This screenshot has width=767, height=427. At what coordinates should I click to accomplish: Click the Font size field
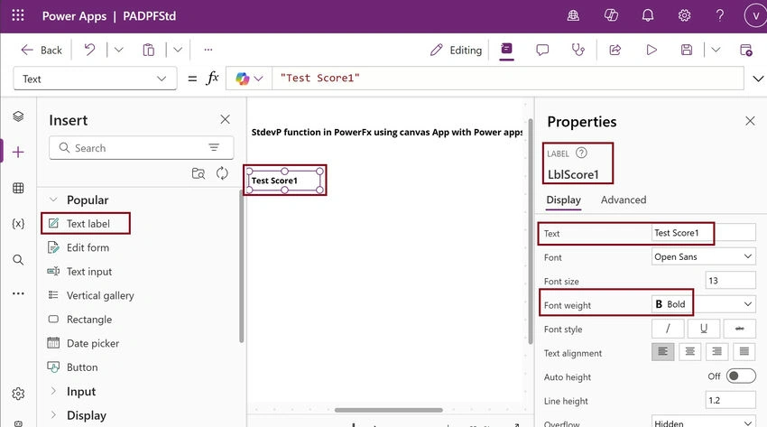[x=730, y=280]
